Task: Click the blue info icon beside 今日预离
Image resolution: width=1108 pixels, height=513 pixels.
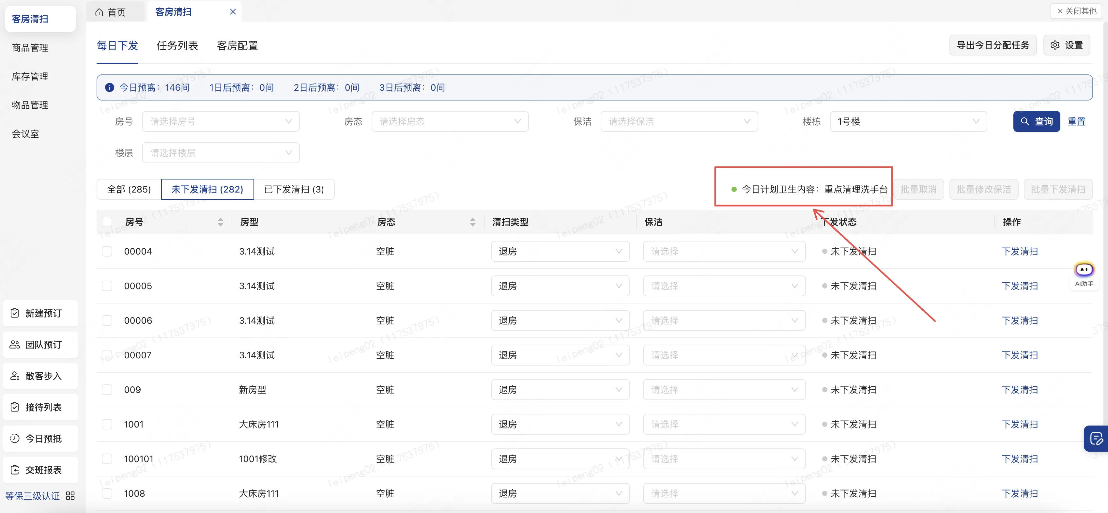Action: click(110, 87)
